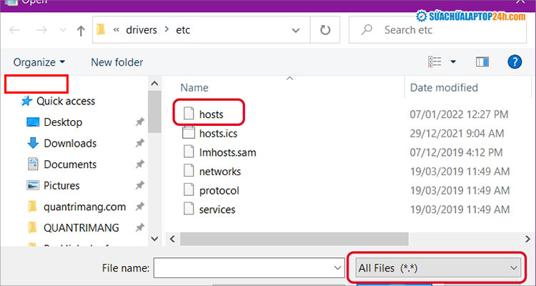
Task: Select the lmhosts.sam file
Action: click(228, 152)
